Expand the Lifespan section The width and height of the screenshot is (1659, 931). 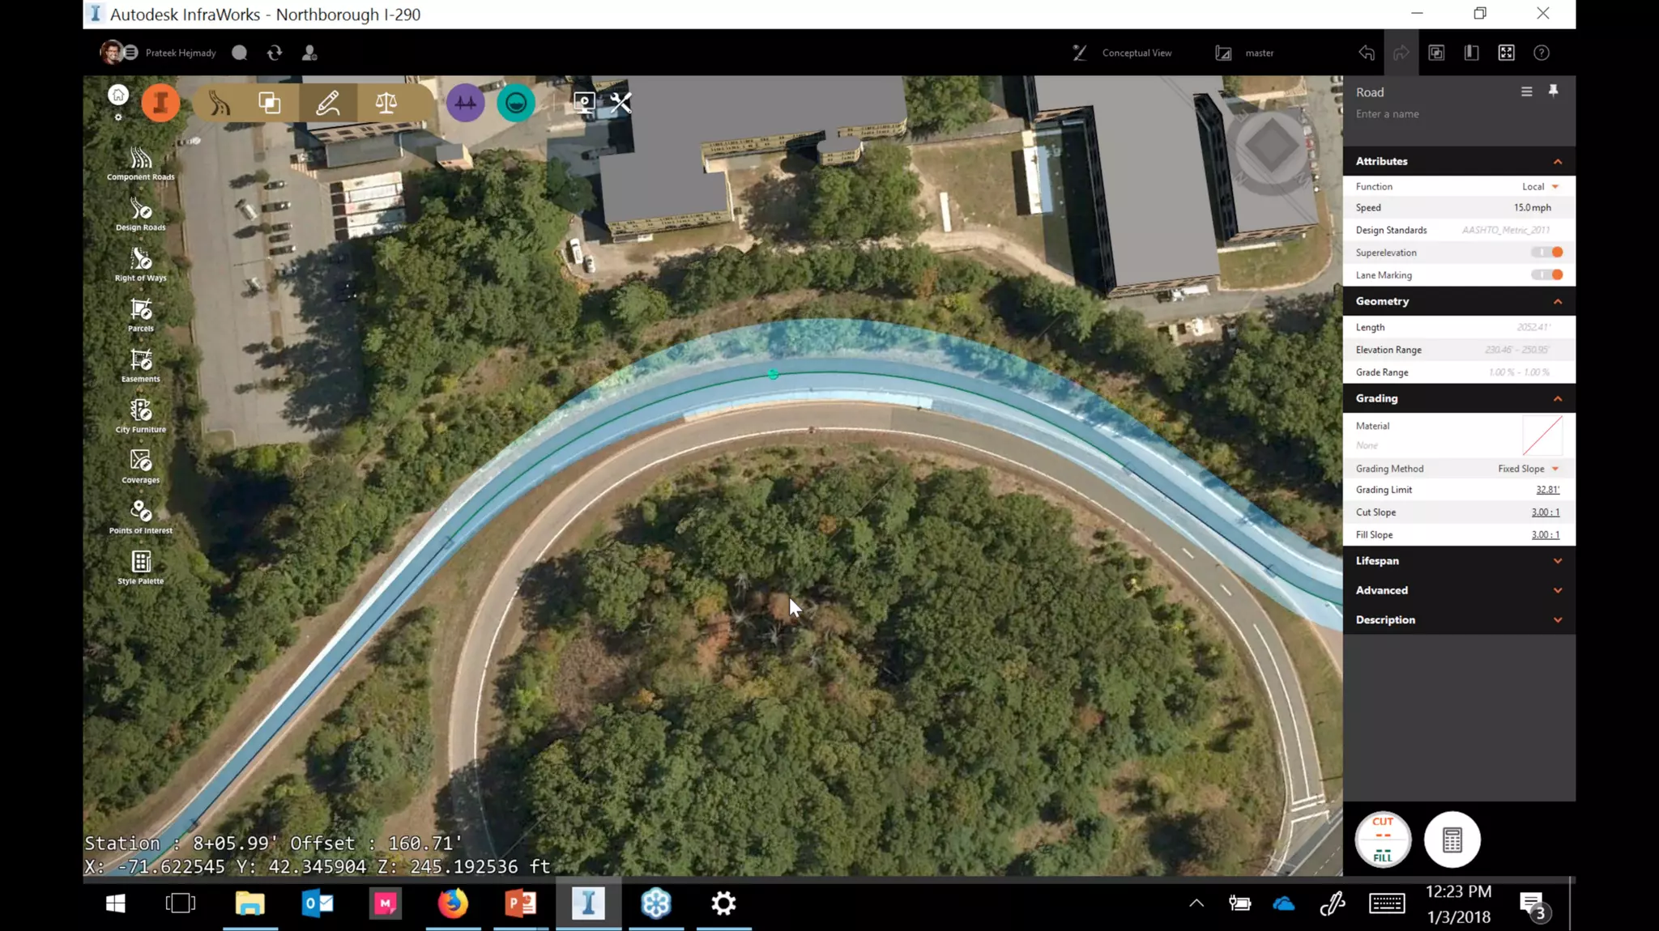1557,561
